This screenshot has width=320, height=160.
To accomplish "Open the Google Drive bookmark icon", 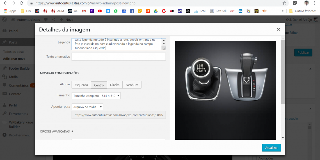I will (x=156, y=11).
